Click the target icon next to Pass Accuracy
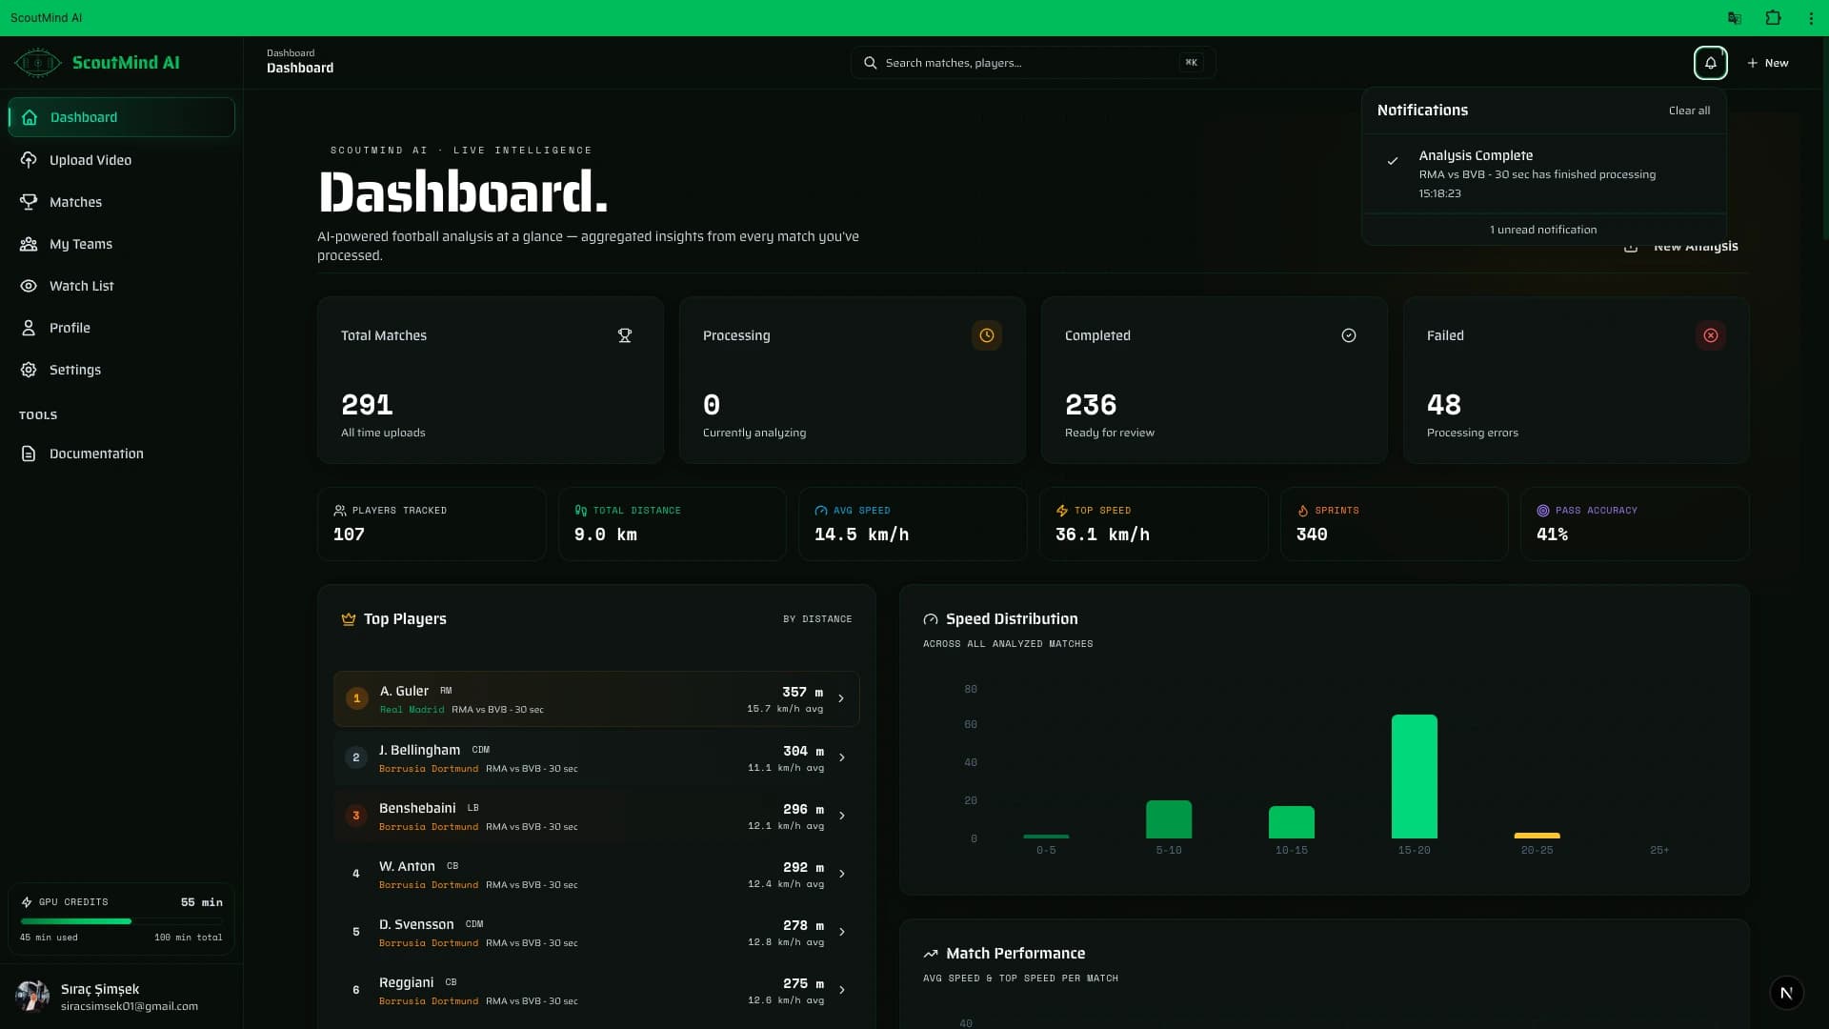The image size is (1829, 1029). coord(1543,511)
